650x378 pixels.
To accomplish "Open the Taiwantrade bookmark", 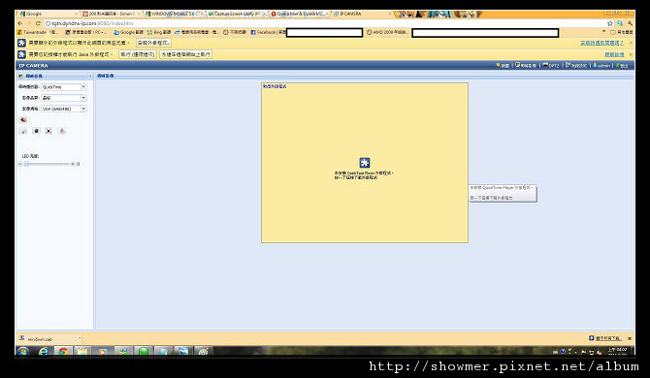I will [x=38, y=32].
